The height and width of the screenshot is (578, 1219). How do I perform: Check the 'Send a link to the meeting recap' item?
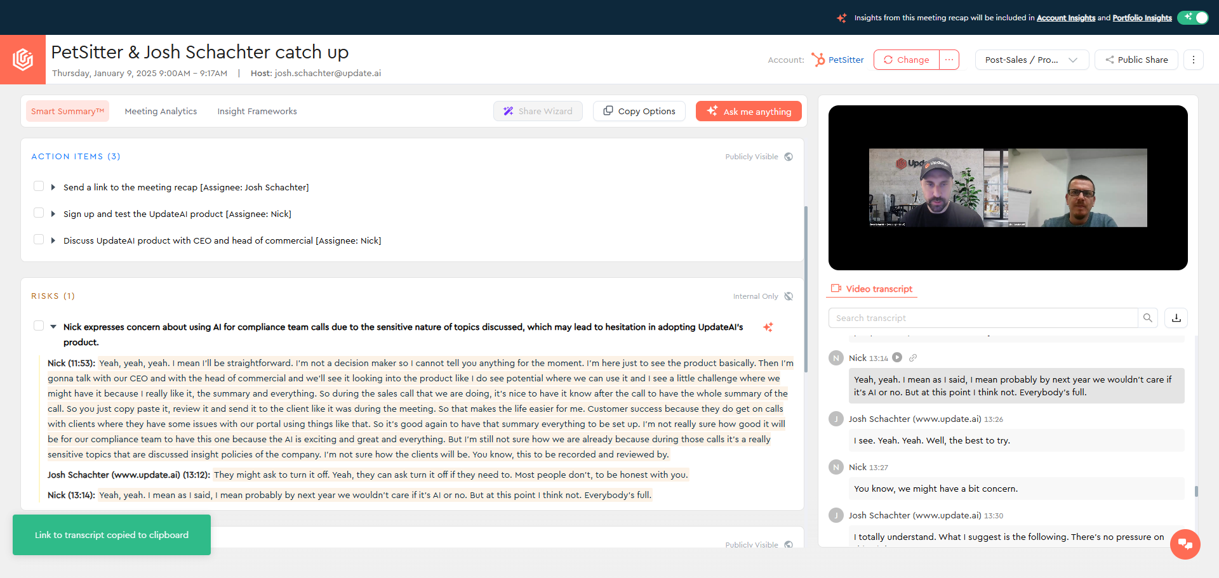[x=39, y=186]
